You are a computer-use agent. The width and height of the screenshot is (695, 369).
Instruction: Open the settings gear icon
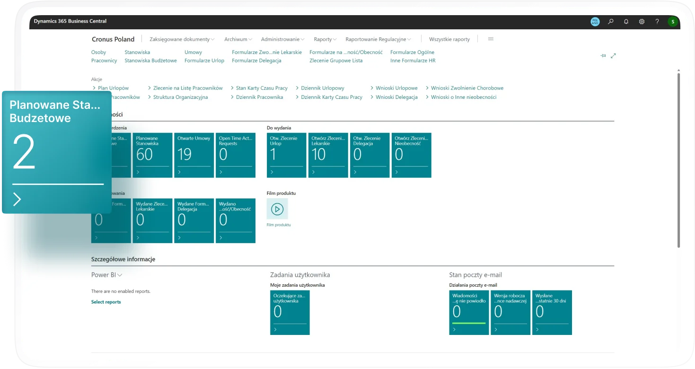[x=642, y=21]
